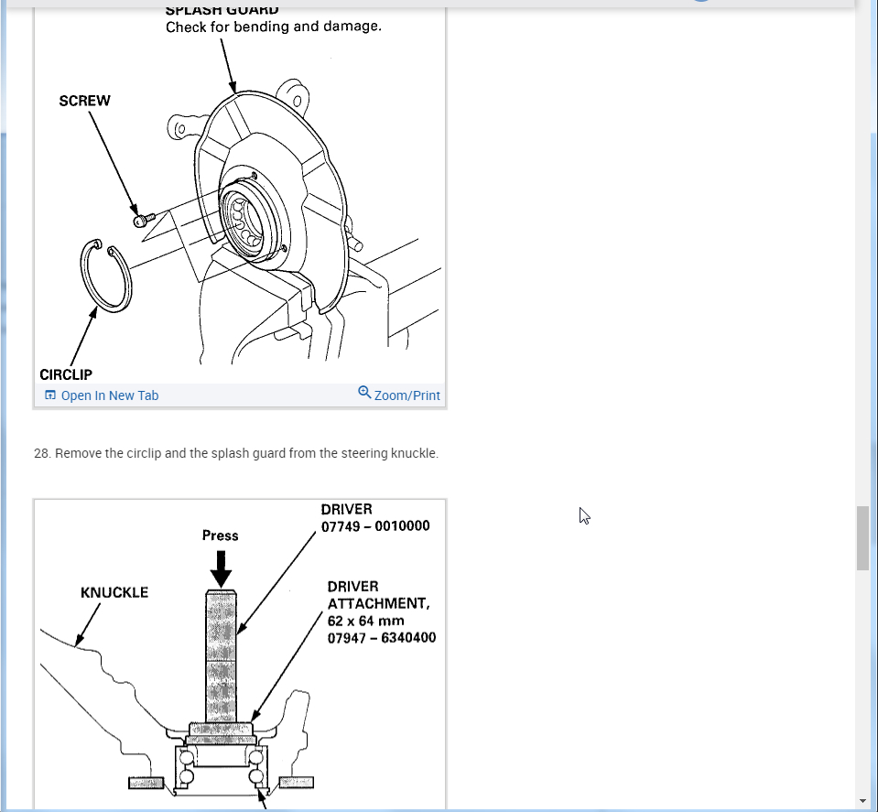Screen dimensions: 878x812
Task: Click the Press label in the lower diagram
Action: coord(220,536)
